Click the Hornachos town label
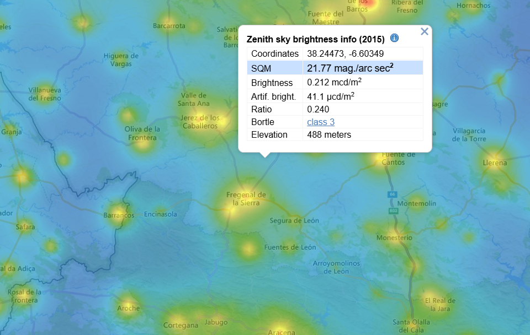The image size is (530, 335). [474, 6]
